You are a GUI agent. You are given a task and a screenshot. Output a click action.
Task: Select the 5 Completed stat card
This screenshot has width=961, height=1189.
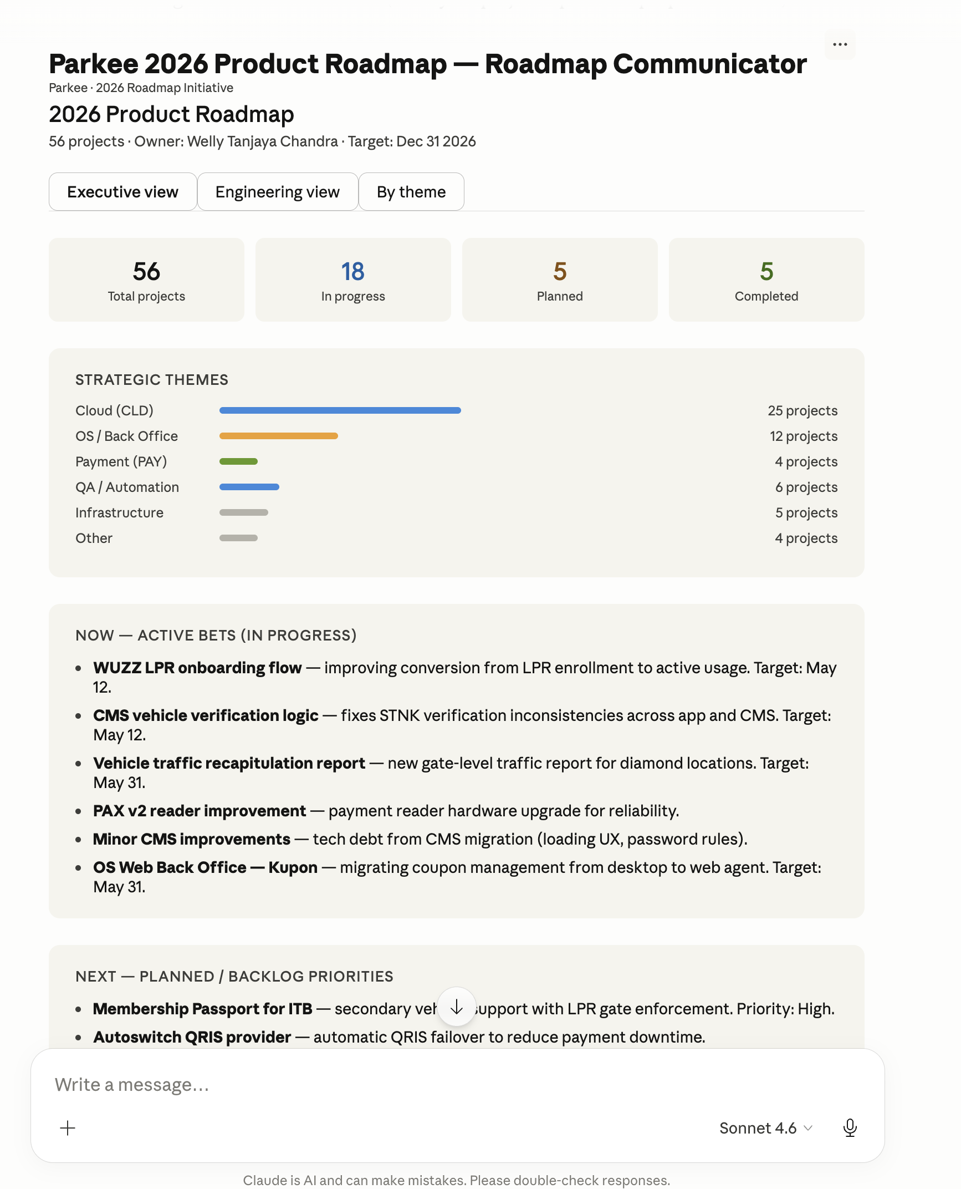point(766,280)
